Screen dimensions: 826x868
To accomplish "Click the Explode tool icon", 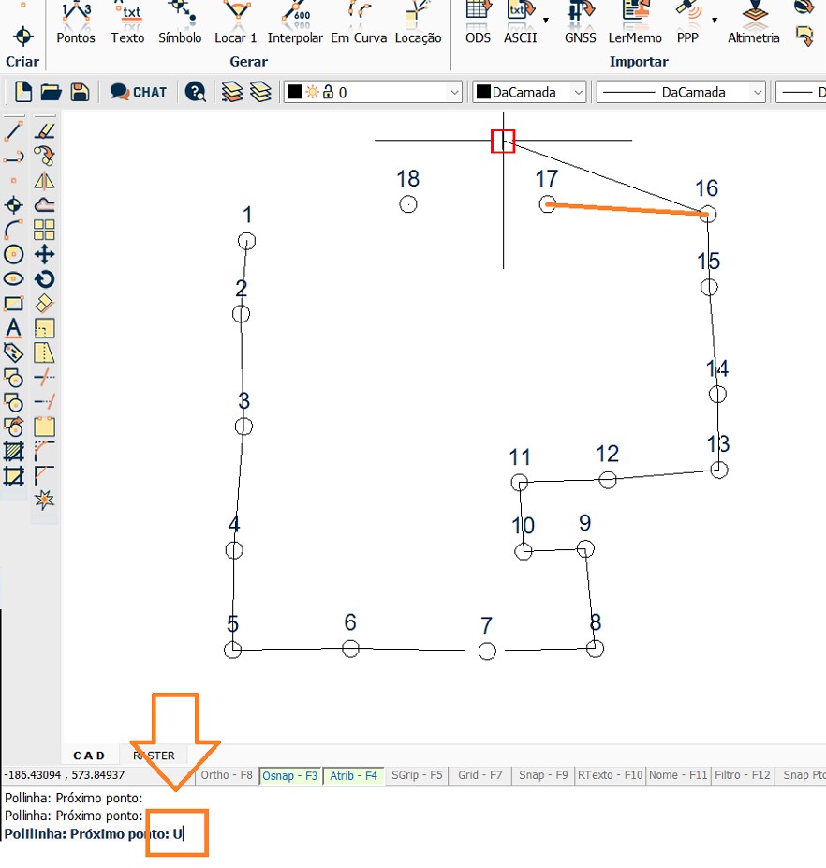I will [x=44, y=501].
